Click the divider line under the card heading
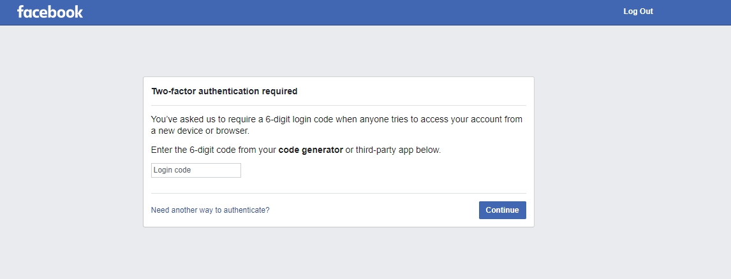Viewport: 731px width, 279px height. coord(339,106)
